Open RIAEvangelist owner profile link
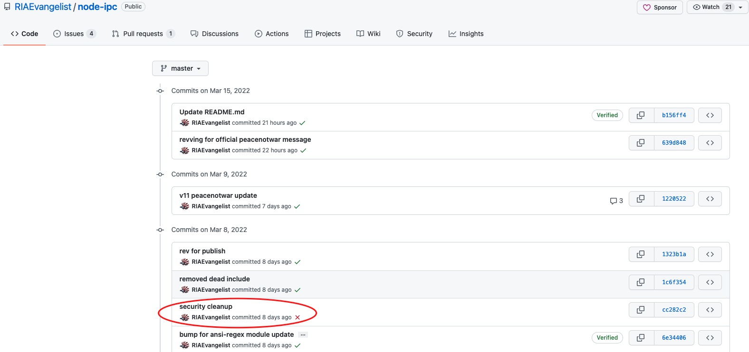This screenshot has width=749, height=352. point(43,7)
